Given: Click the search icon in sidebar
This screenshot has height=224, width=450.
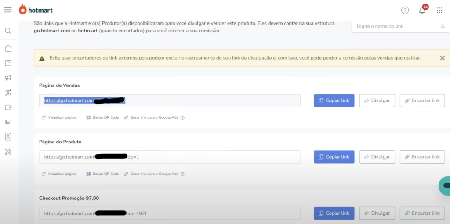Looking at the screenshot, I should click(x=8, y=31).
